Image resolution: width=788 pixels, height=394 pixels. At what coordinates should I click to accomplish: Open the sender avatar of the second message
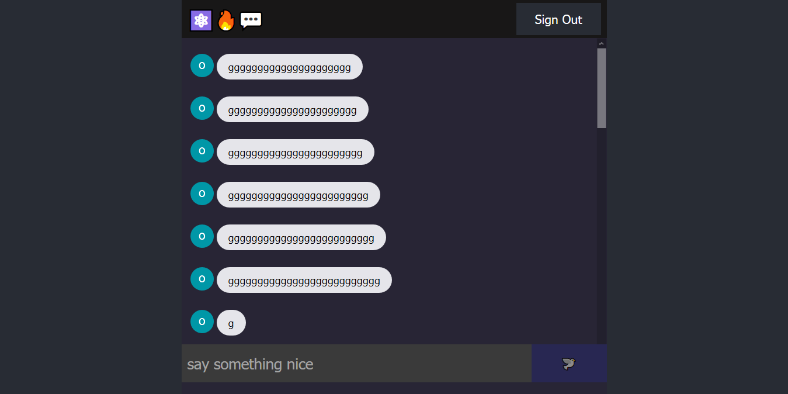(x=202, y=108)
